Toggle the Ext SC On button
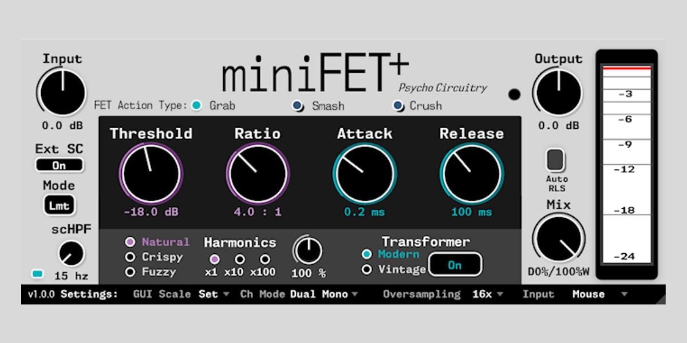Viewport: 687px width, 343px height. coord(59,165)
